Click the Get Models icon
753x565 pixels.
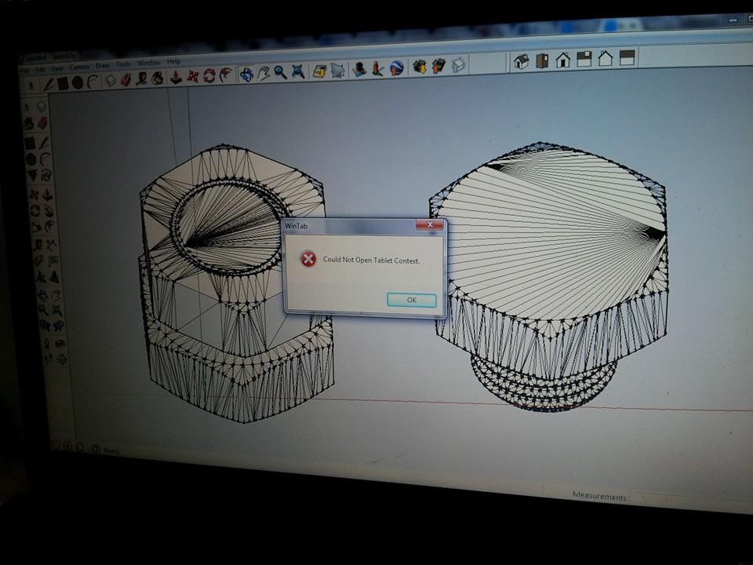(x=420, y=66)
